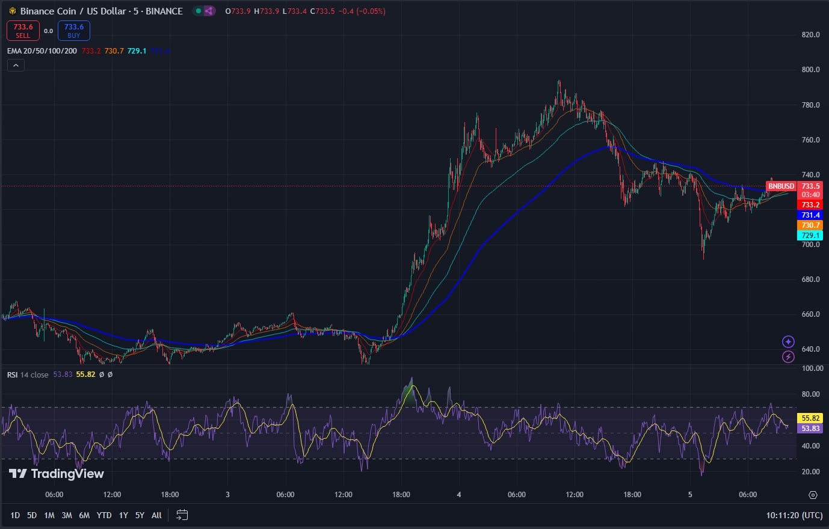Click the 730.7 orange EMA axis label

[810, 225]
